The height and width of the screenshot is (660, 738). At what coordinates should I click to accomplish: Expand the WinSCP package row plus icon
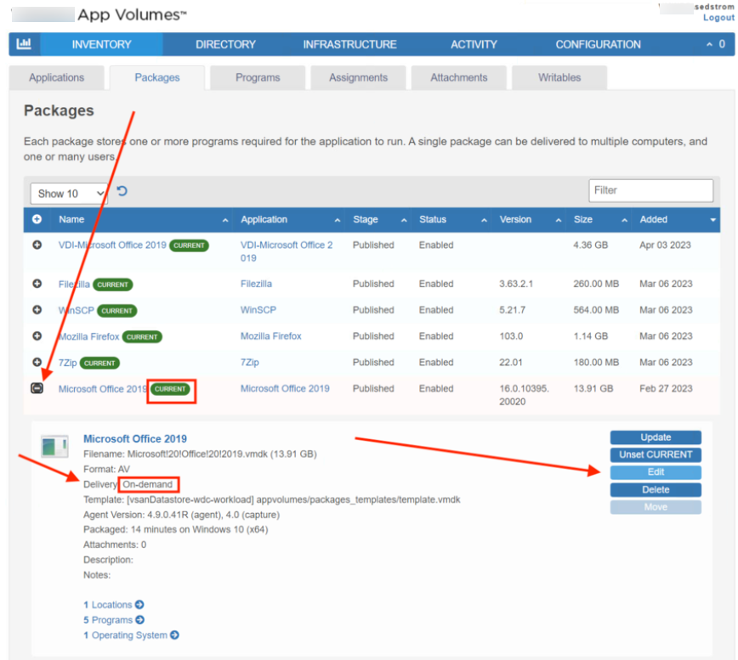click(37, 310)
